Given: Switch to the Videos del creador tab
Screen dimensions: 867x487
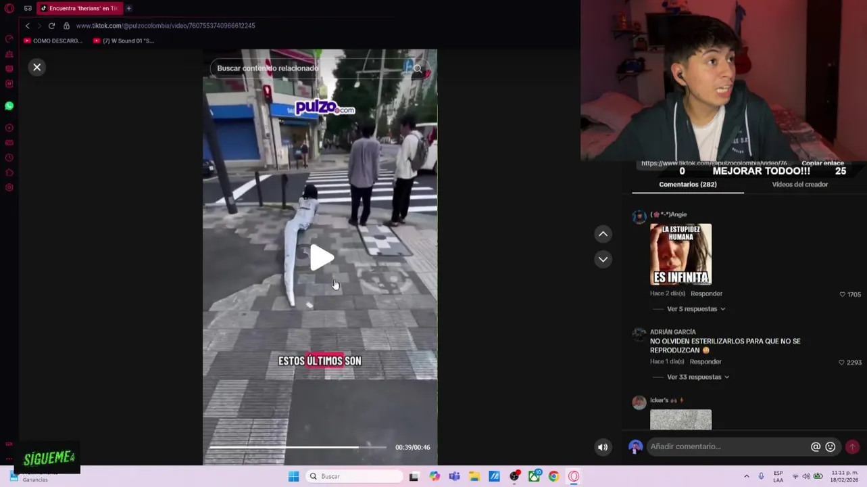Looking at the screenshot, I should [799, 185].
